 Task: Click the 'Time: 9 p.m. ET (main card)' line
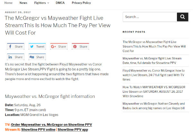(x=25, y=110)
